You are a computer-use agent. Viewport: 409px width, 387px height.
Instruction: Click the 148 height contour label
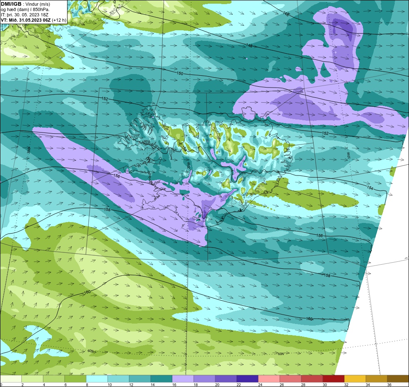(249, 46)
